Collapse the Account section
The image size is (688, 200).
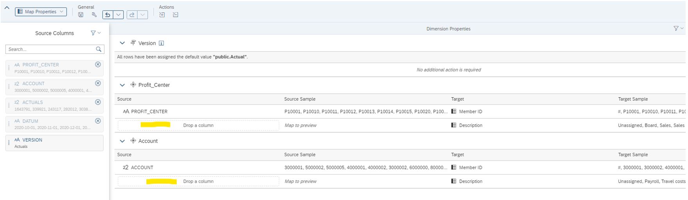click(122, 141)
